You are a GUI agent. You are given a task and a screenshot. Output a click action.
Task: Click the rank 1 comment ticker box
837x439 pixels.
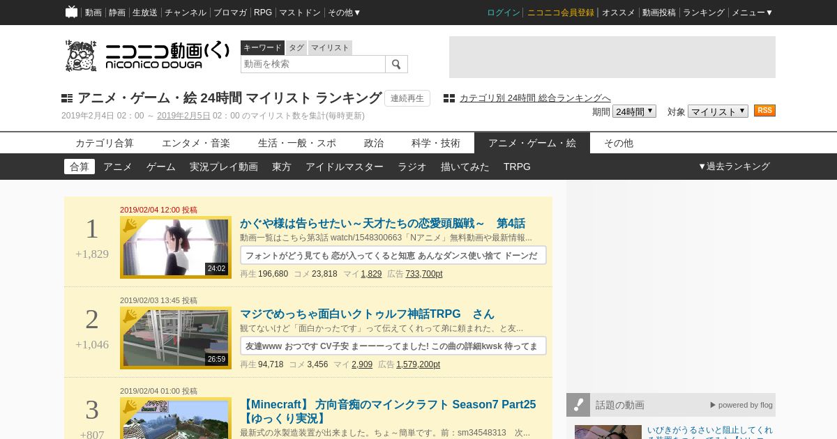[393, 255]
